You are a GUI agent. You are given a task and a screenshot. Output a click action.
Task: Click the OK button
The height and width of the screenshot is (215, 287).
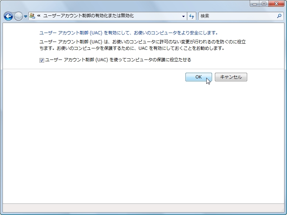click(x=199, y=77)
